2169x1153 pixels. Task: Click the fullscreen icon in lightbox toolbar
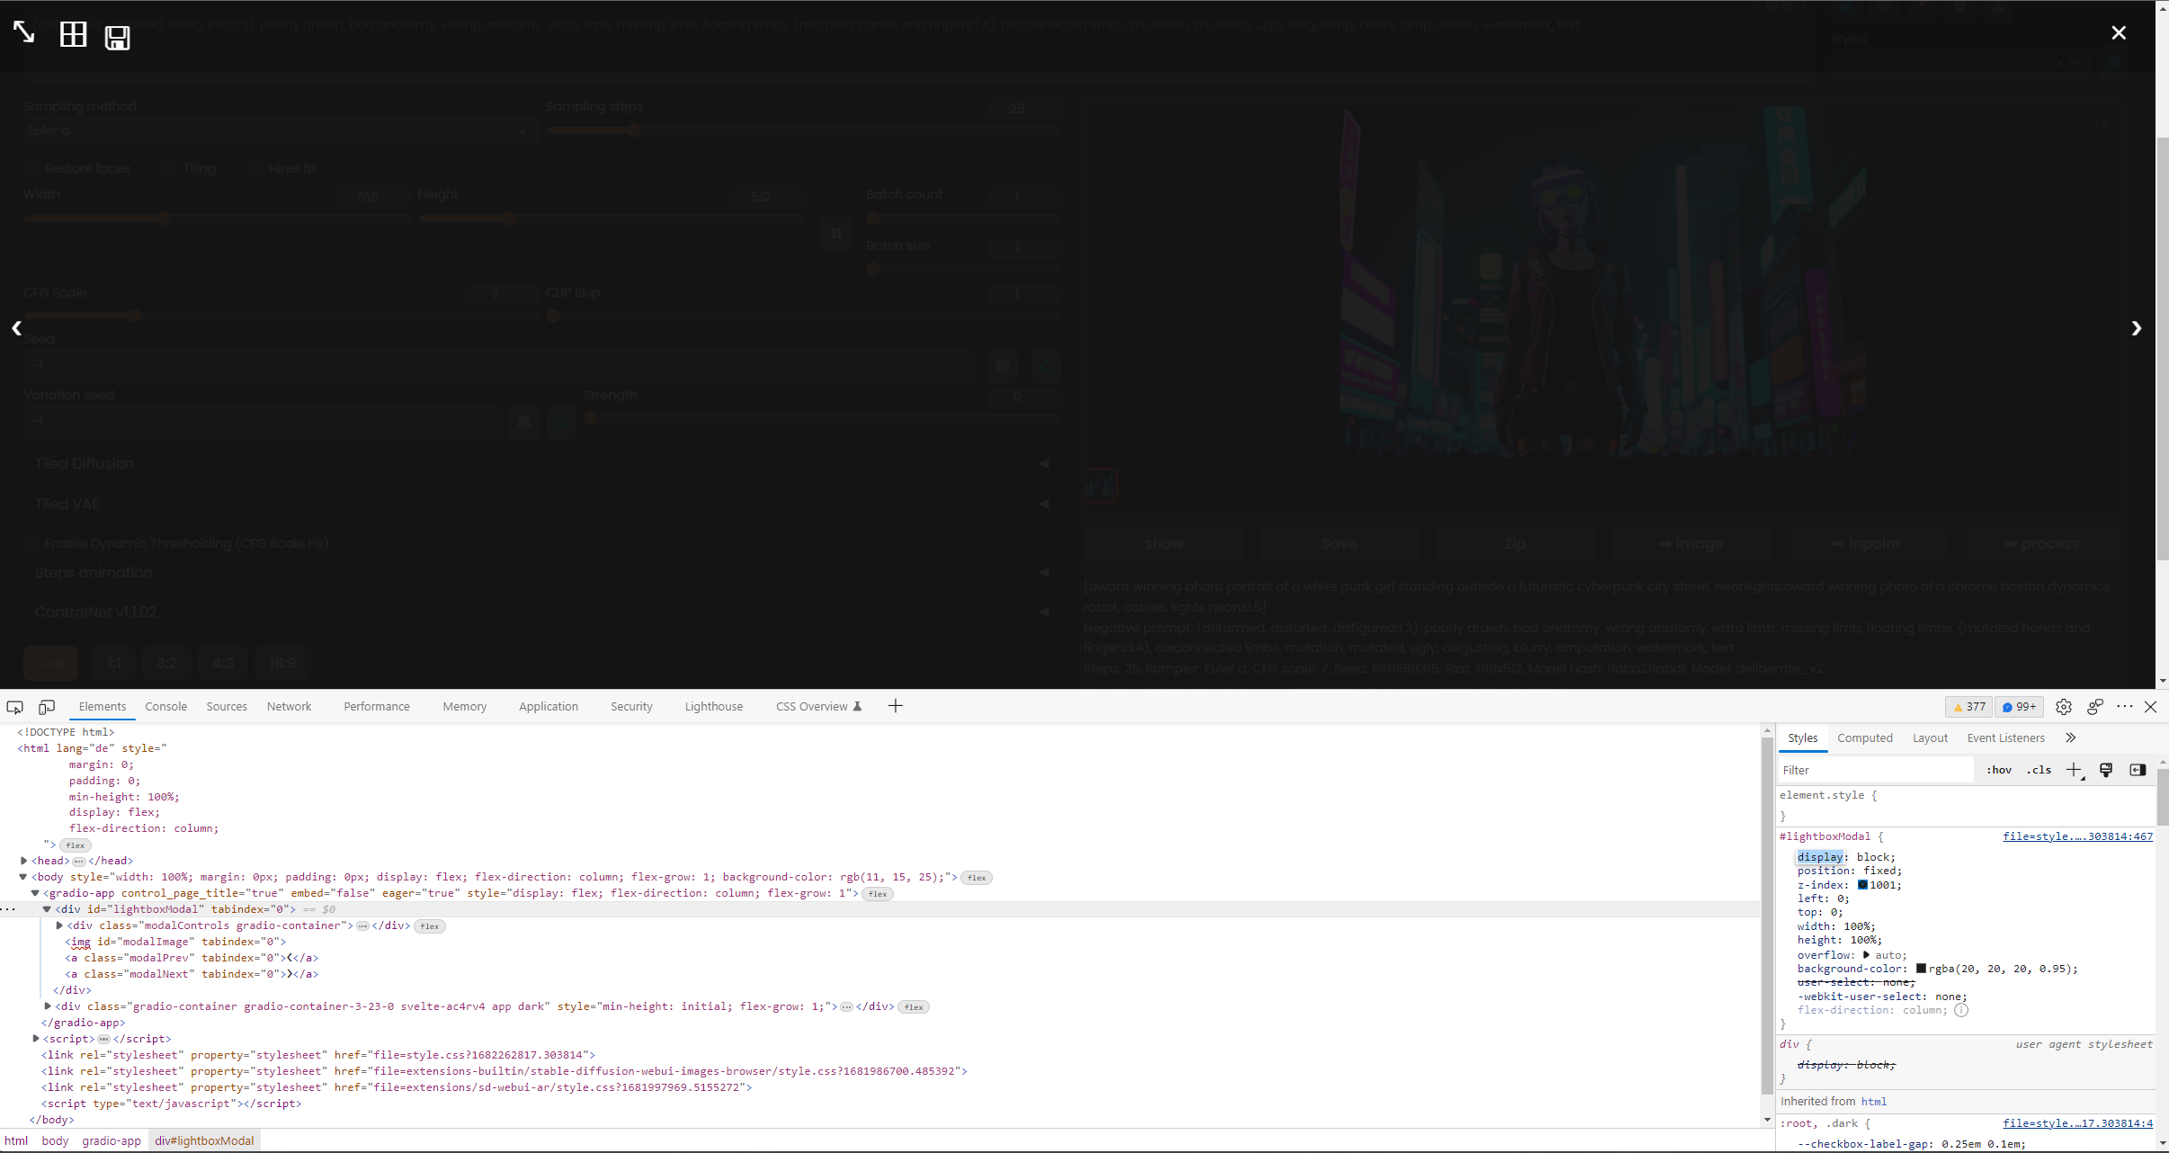pyautogui.click(x=23, y=33)
